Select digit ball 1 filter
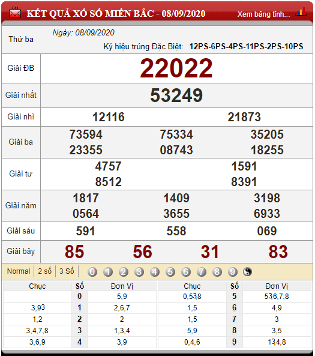 pyautogui.click(x=108, y=272)
